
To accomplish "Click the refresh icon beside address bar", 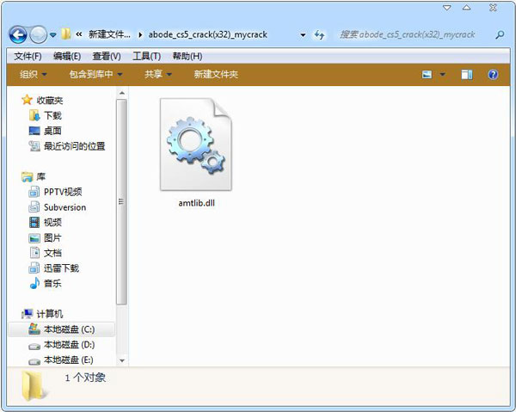I will [319, 35].
